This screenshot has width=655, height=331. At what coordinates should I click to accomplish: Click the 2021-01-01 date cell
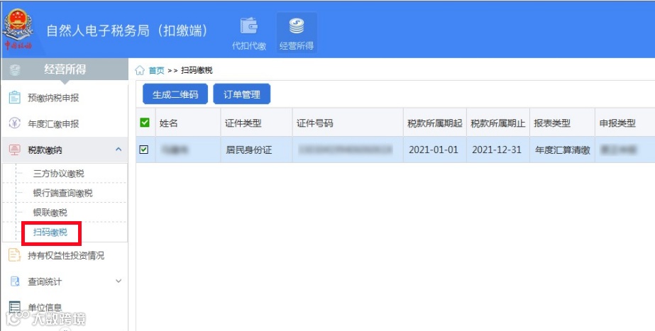tap(434, 150)
